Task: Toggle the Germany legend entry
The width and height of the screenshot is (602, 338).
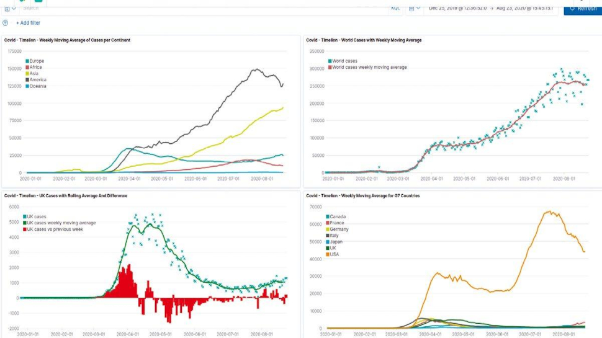Action: 337,229
